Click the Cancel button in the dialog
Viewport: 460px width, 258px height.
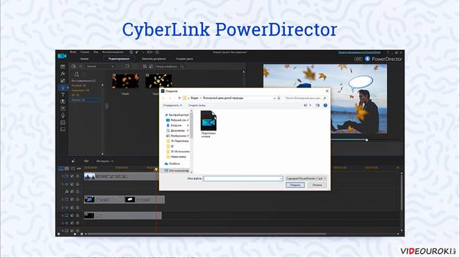tap(317, 185)
